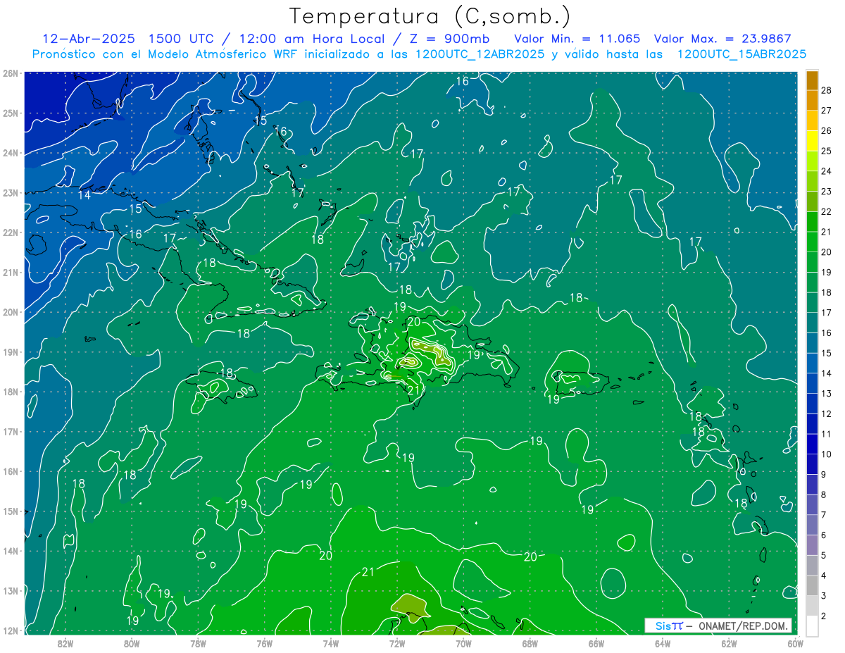
Task: Click the 14N latitude axis label
Action: (x=10, y=551)
